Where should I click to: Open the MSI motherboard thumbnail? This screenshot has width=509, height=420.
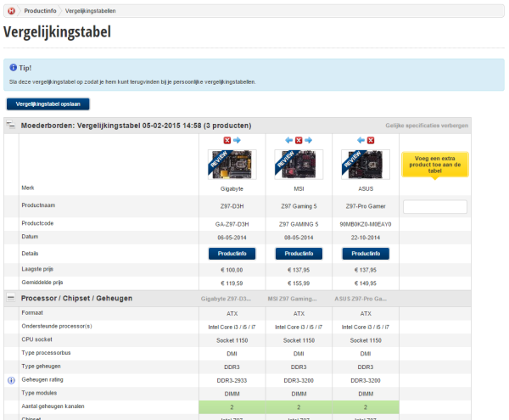(x=299, y=165)
